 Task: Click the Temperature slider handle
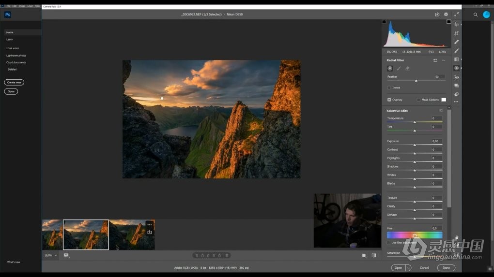(415, 122)
